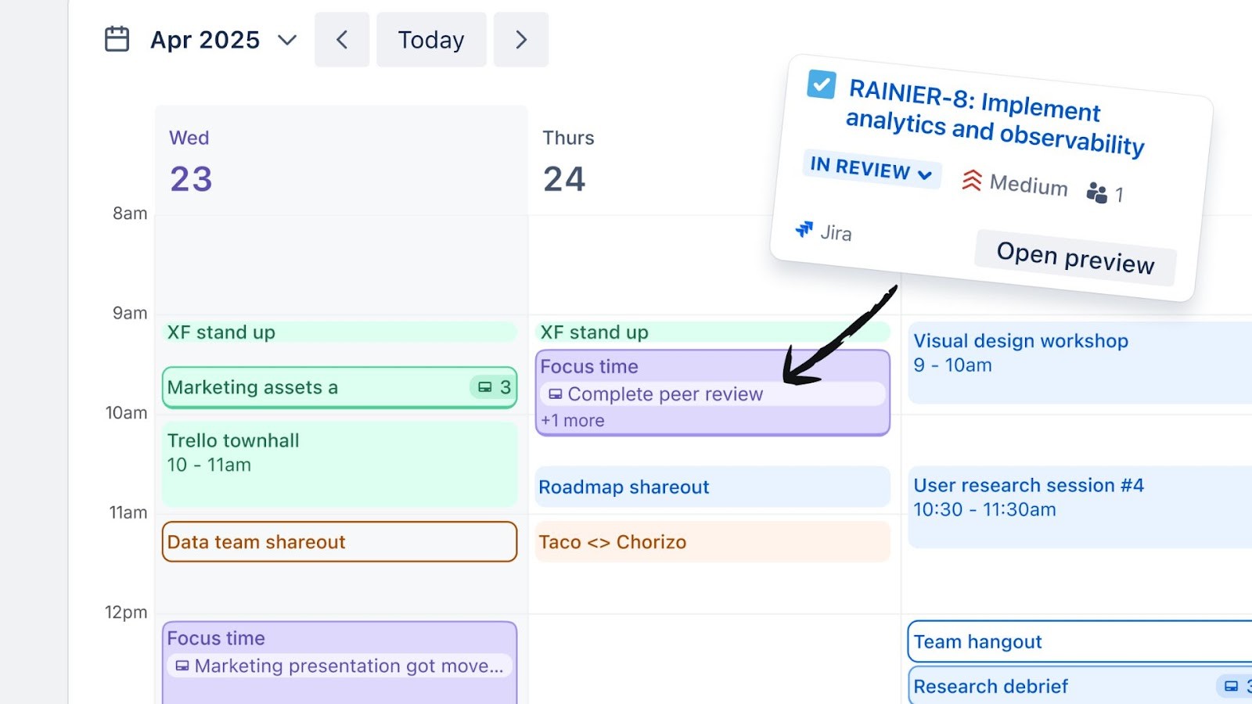Screen dimensions: 1252x704
Task: Click the assignee people icon showing 1
Action: tap(1099, 193)
